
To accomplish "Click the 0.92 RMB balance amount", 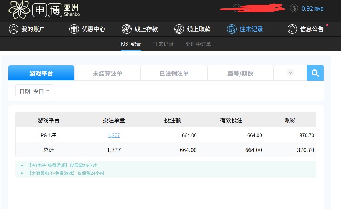I will pos(312,8).
